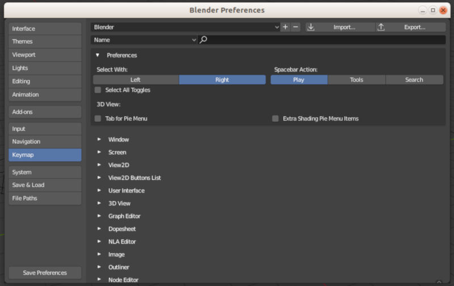The width and height of the screenshot is (454, 286).
Task: Close the Blender Preferences window
Action: pyautogui.click(x=443, y=10)
